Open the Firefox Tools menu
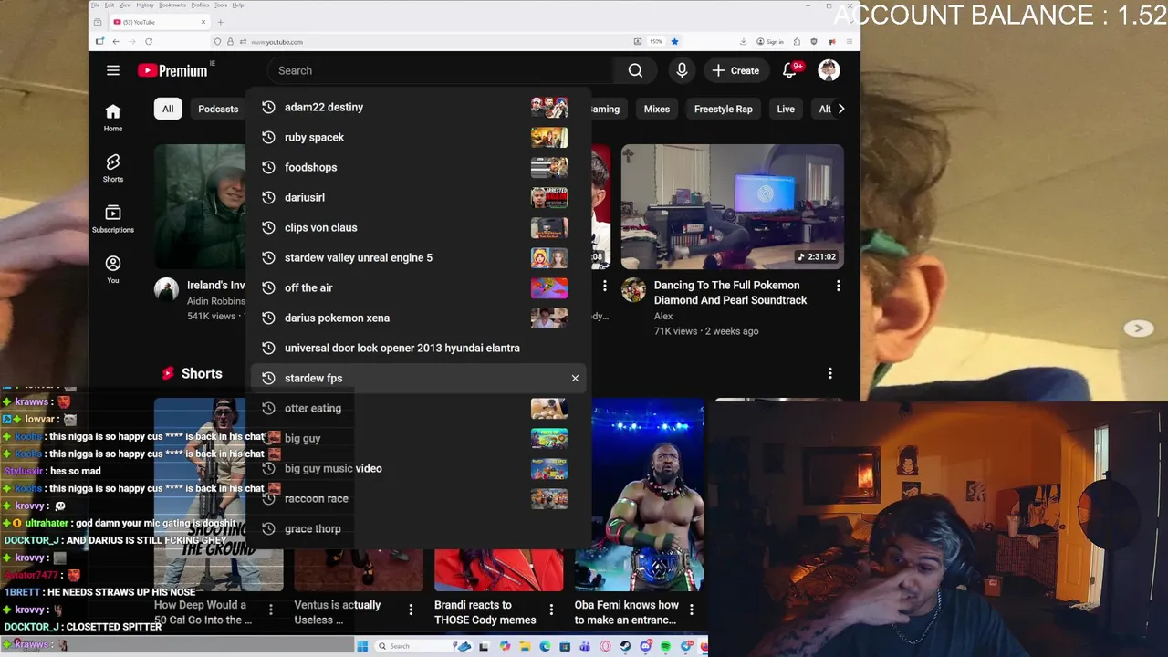Image resolution: width=1168 pixels, height=657 pixels. 220,5
